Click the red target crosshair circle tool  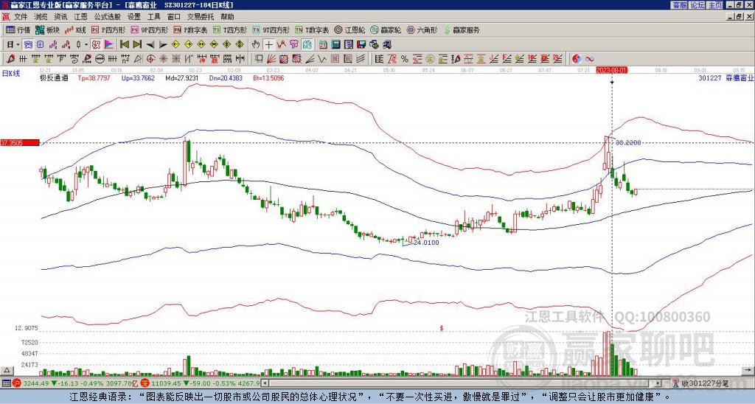pos(150,59)
